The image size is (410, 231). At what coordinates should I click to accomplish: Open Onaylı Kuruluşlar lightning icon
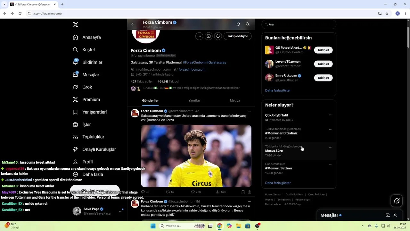pos(75,149)
